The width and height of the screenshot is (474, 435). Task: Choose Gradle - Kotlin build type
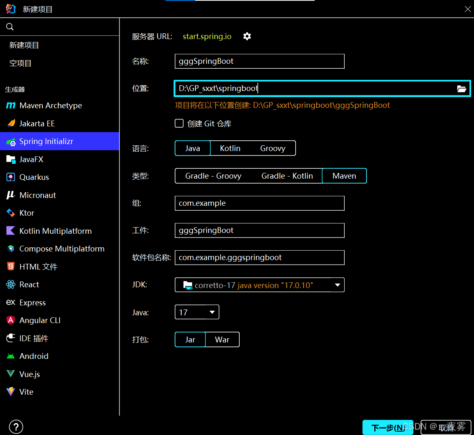click(287, 176)
